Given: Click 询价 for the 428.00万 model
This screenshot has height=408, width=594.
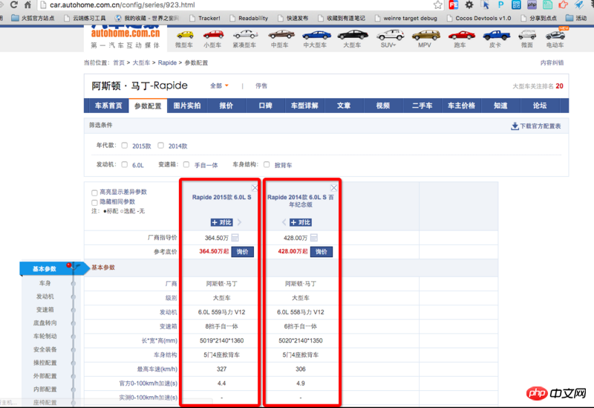Looking at the screenshot, I should coord(322,251).
